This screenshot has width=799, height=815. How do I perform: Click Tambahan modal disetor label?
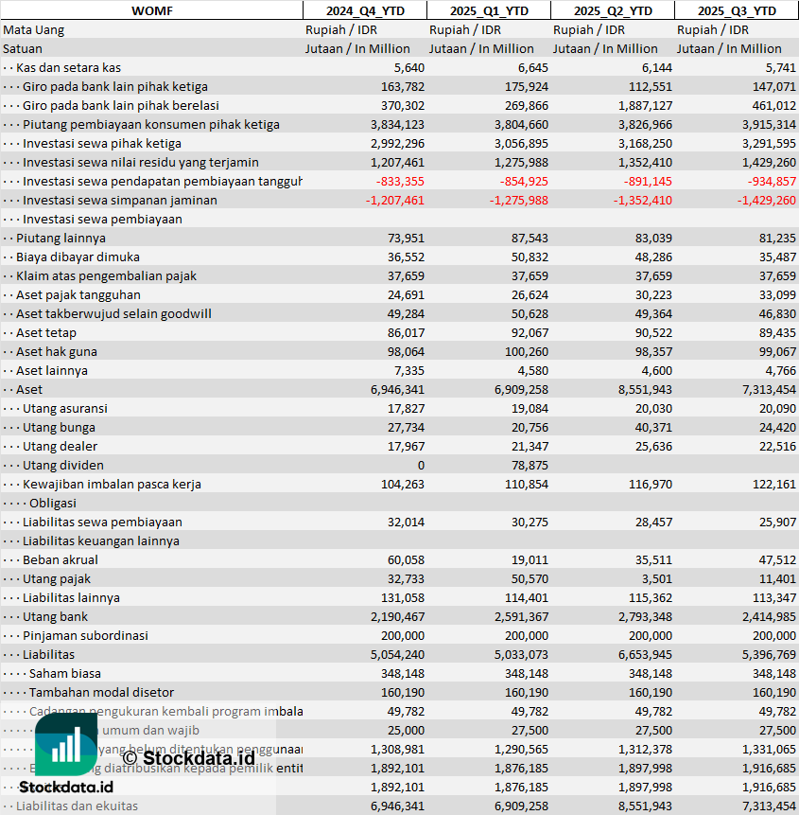coord(102,693)
